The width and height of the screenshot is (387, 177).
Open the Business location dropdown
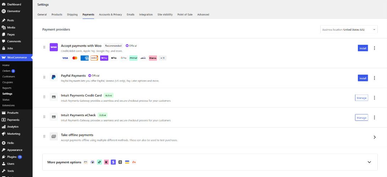(349, 29)
